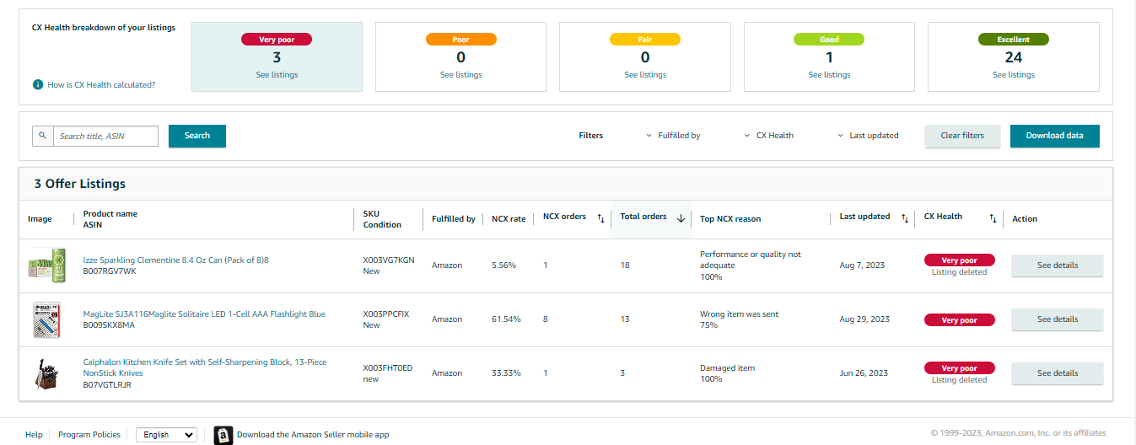Click Download data button
1136x445 pixels.
[x=1055, y=136]
